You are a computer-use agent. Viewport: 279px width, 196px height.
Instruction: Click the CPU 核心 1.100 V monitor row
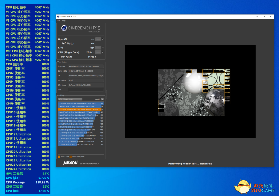coord(28,191)
